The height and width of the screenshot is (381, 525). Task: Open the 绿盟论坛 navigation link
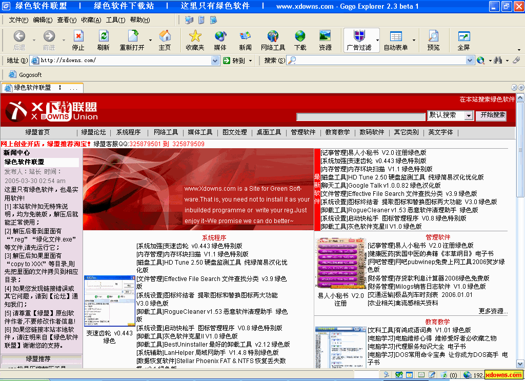coord(93,132)
